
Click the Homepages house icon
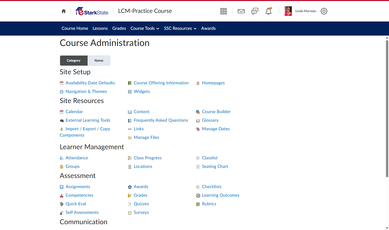point(198,83)
